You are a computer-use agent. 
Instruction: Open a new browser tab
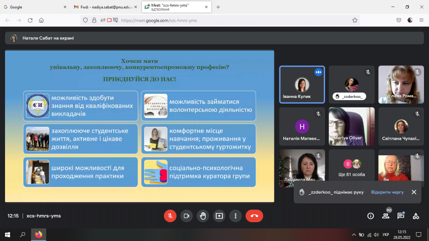click(218, 7)
